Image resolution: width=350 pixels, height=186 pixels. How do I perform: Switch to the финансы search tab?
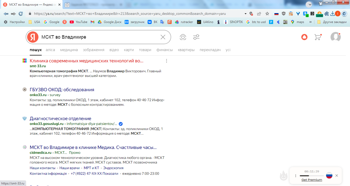click(164, 50)
